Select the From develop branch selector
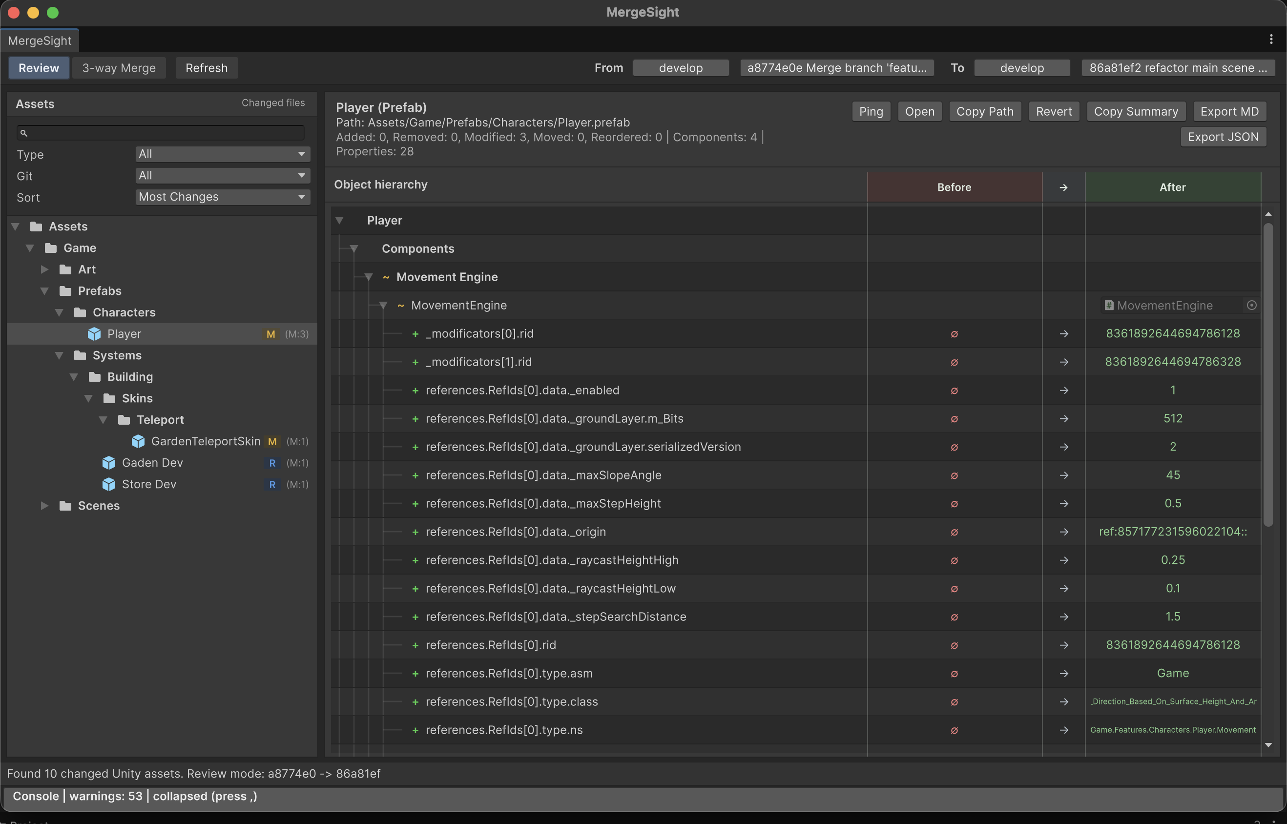Viewport: 1287px width, 824px height. (x=681, y=68)
